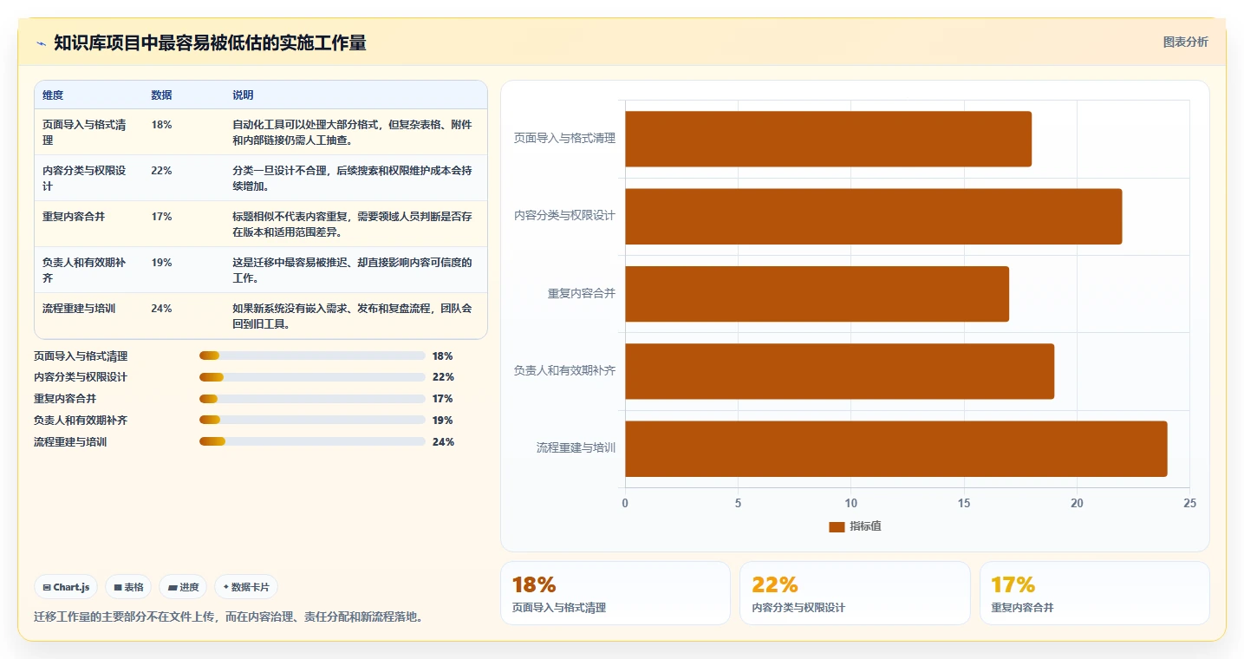
Task: Click the 22% value in table
Action: tap(161, 171)
